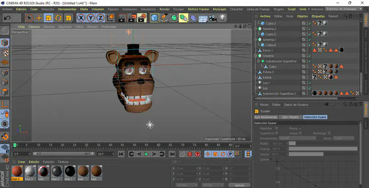The image size is (369, 188).
Task: Open Edit Render Settings gear clapperboard
Action: (x=142, y=18)
